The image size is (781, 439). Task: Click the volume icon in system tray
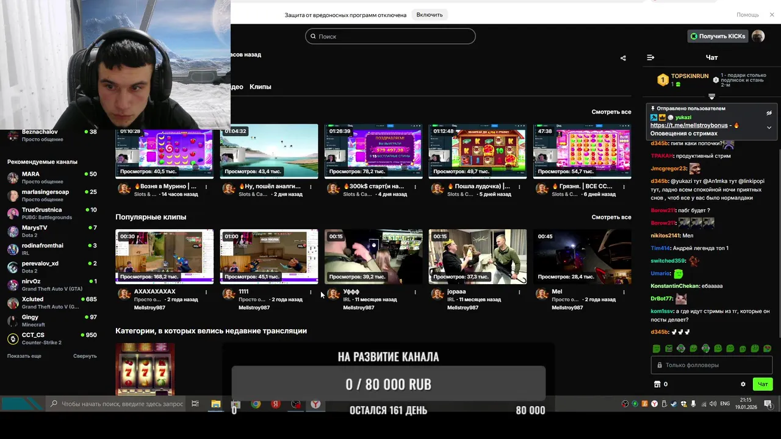coord(713,404)
